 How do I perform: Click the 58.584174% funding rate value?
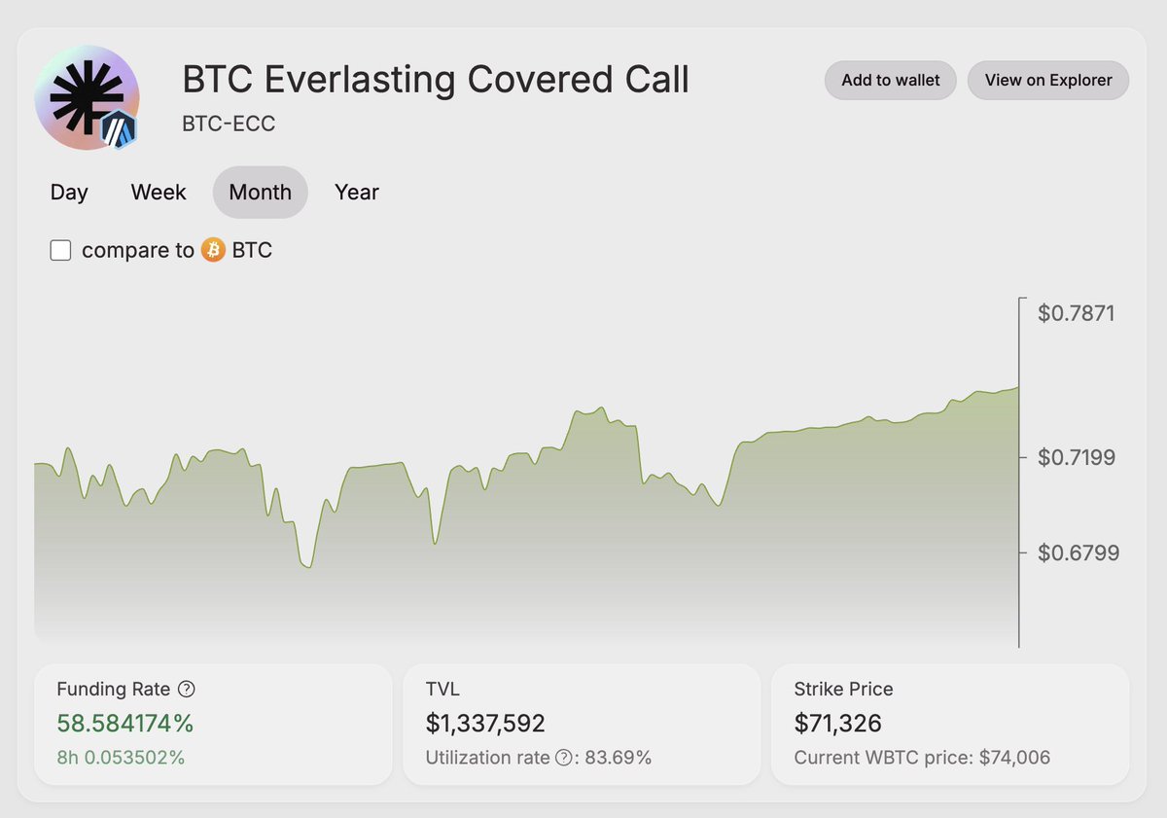(125, 724)
